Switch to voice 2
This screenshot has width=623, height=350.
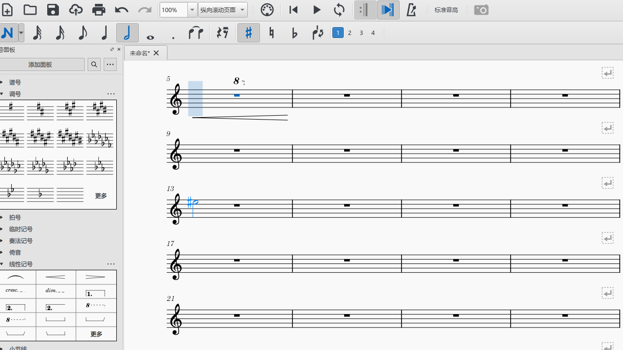pos(349,33)
